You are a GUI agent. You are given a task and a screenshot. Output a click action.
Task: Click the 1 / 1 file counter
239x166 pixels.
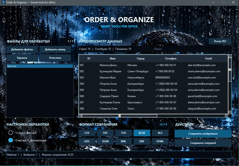pos(70,41)
